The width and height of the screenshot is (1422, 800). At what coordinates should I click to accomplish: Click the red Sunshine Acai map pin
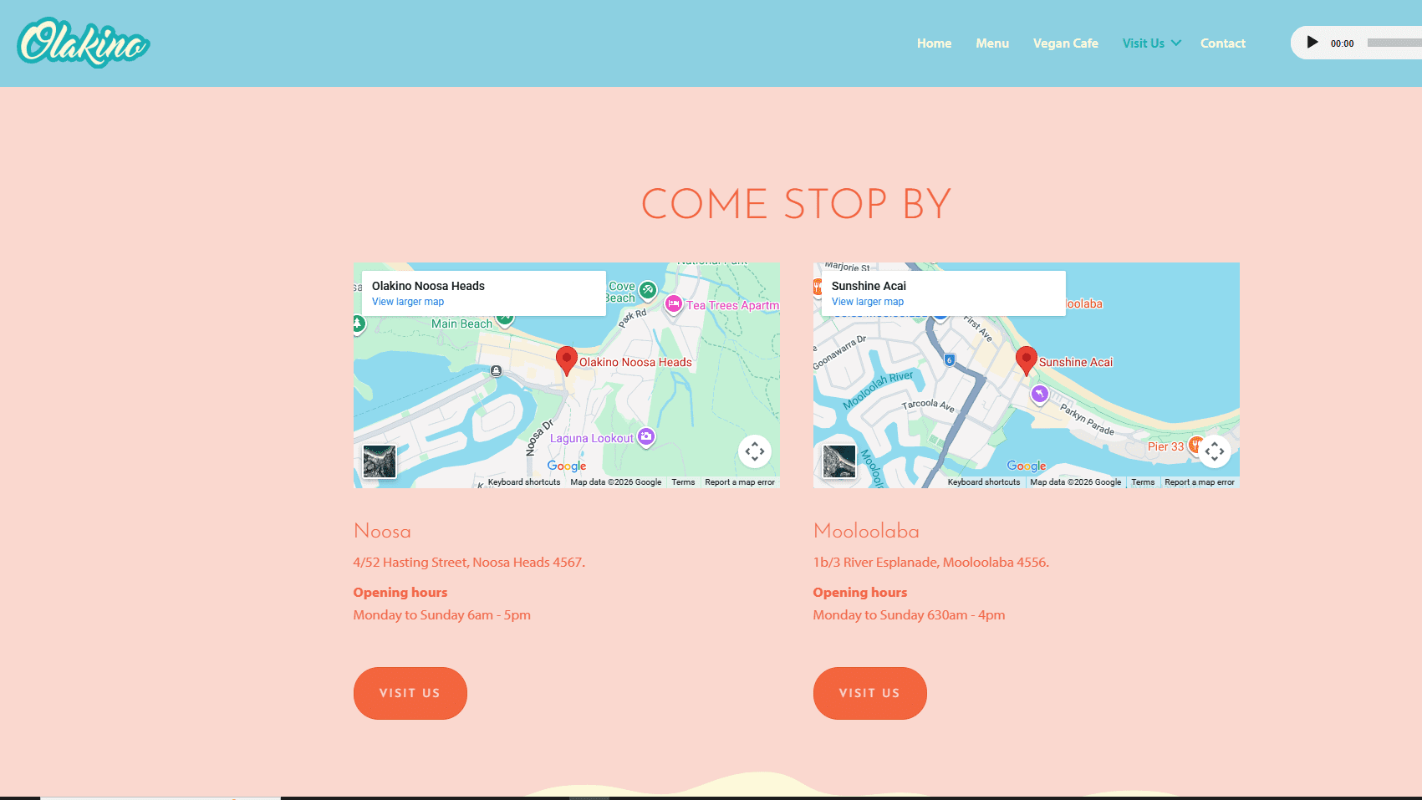point(1027,360)
